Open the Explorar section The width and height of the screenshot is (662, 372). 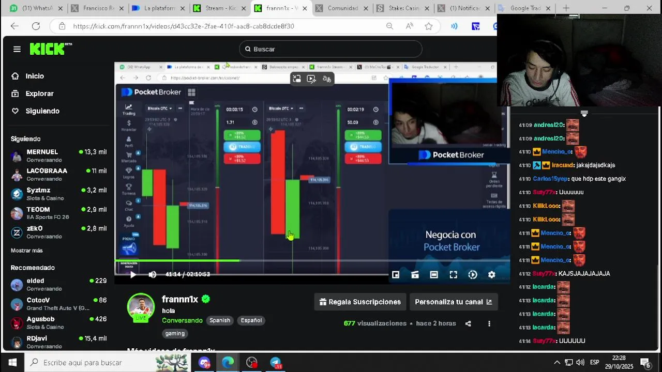click(39, 94)
